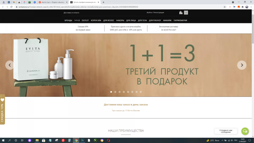
Task: Click the browser back arrow
Action: (3, 7)
